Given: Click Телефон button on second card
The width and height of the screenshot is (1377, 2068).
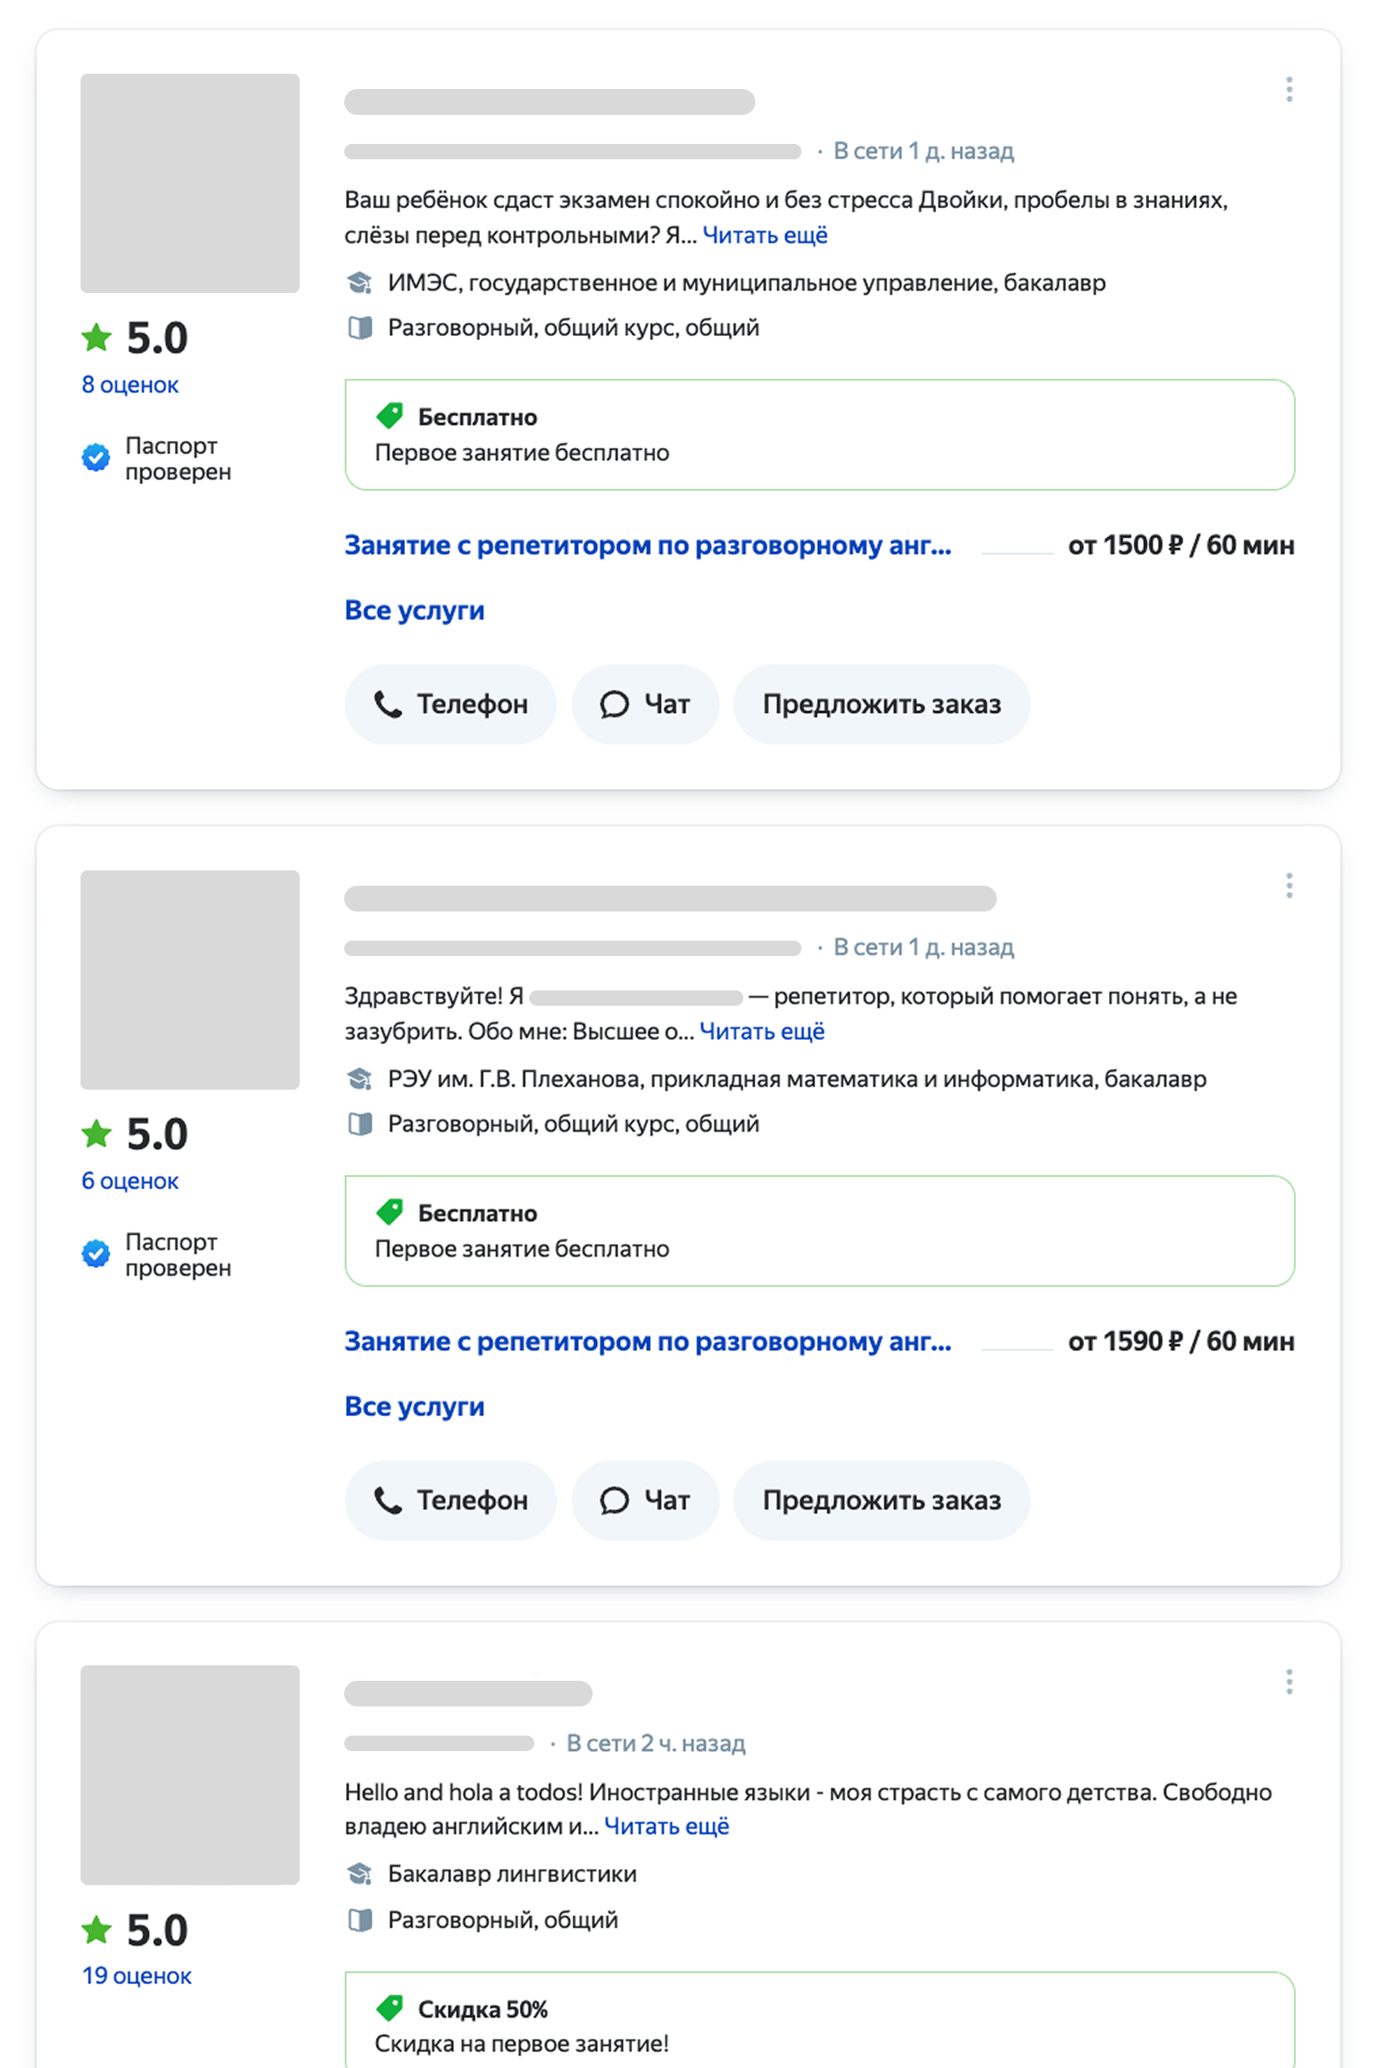Looking at the screenshot, I should (x=450, y=1501).
